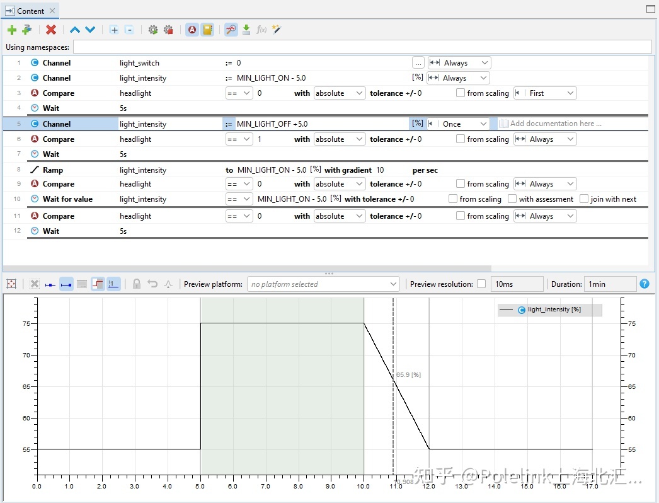Check 'with assessment' on Wait for value row
The height and width of the screenshot is (503, 659).
click(513, 199)
